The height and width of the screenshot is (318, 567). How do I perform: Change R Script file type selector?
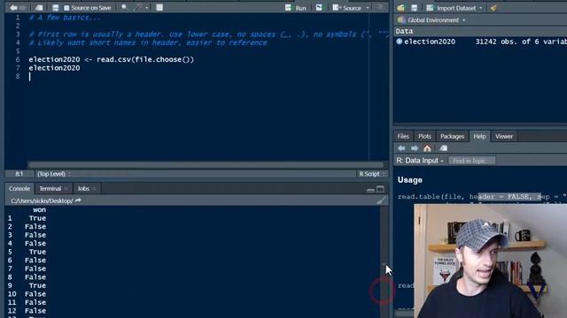pos(372,174)
